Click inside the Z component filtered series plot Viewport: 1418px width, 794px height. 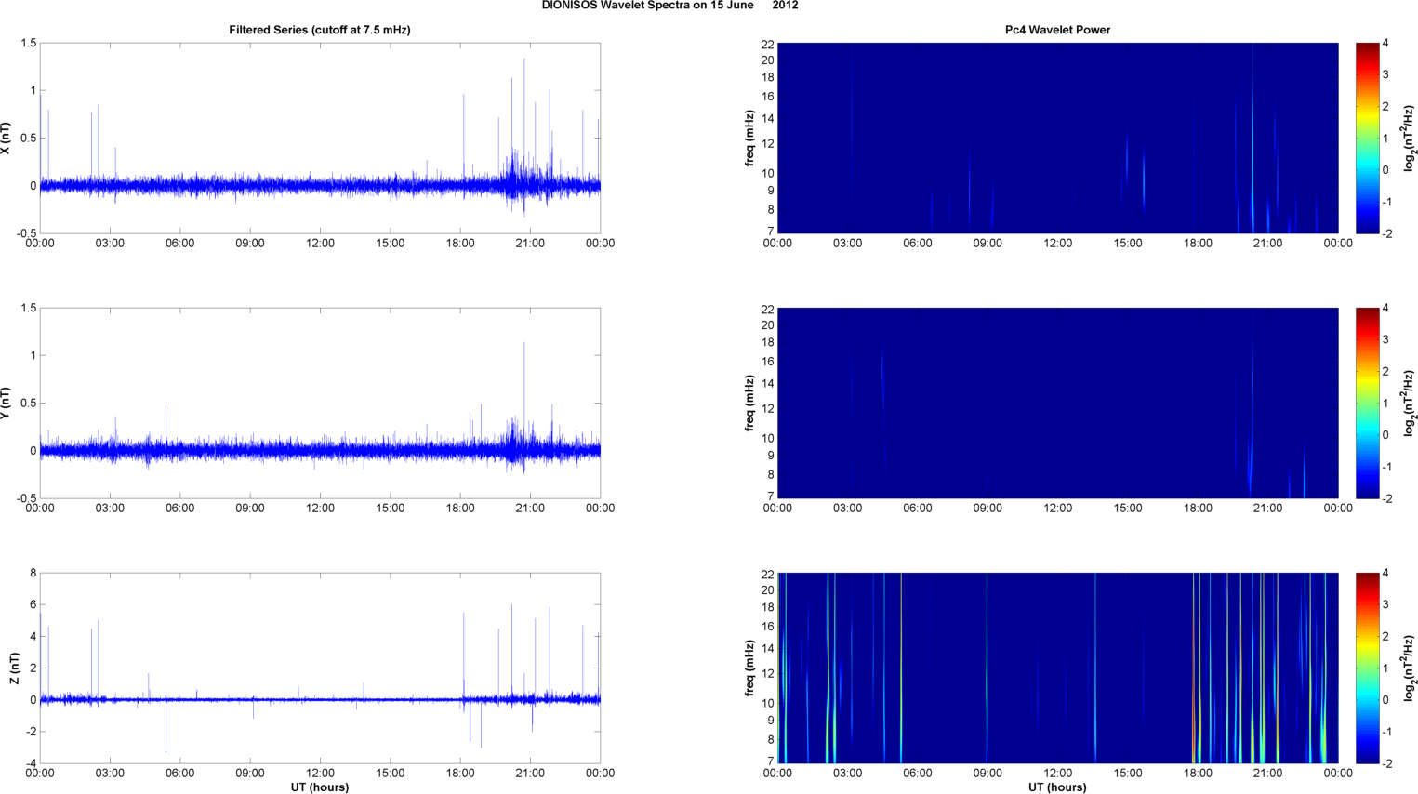tap(319, 668)
